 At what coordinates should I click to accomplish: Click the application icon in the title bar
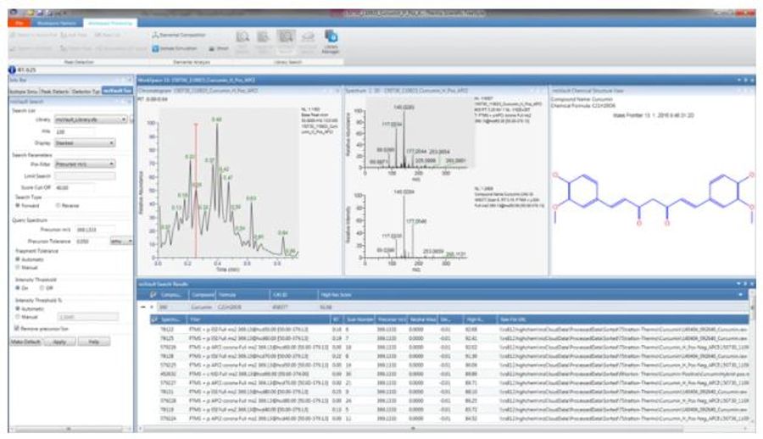13,13
